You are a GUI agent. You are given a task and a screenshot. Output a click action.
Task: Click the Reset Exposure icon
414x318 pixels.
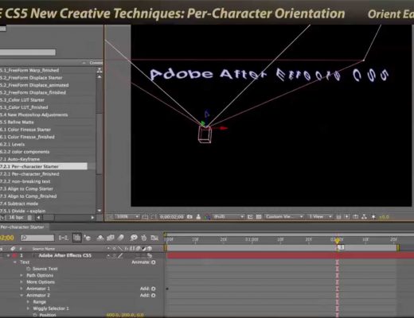click(x=373, y=217)
